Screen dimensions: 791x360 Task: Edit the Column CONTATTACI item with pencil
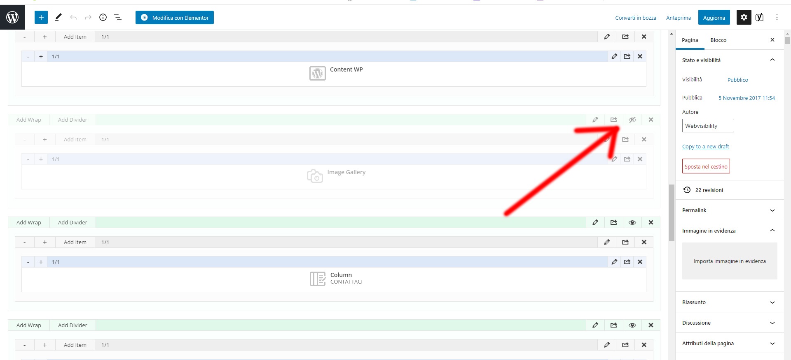pyautogui.click(x=614, y=262)
